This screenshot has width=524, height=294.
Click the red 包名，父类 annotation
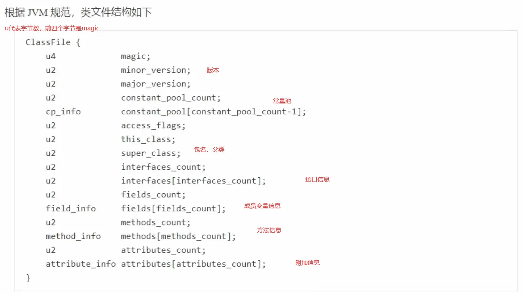coord(209,150)
